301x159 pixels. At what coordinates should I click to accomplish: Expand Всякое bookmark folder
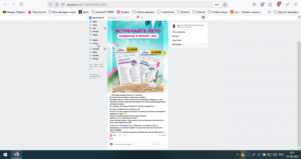[x=183, y=12]
